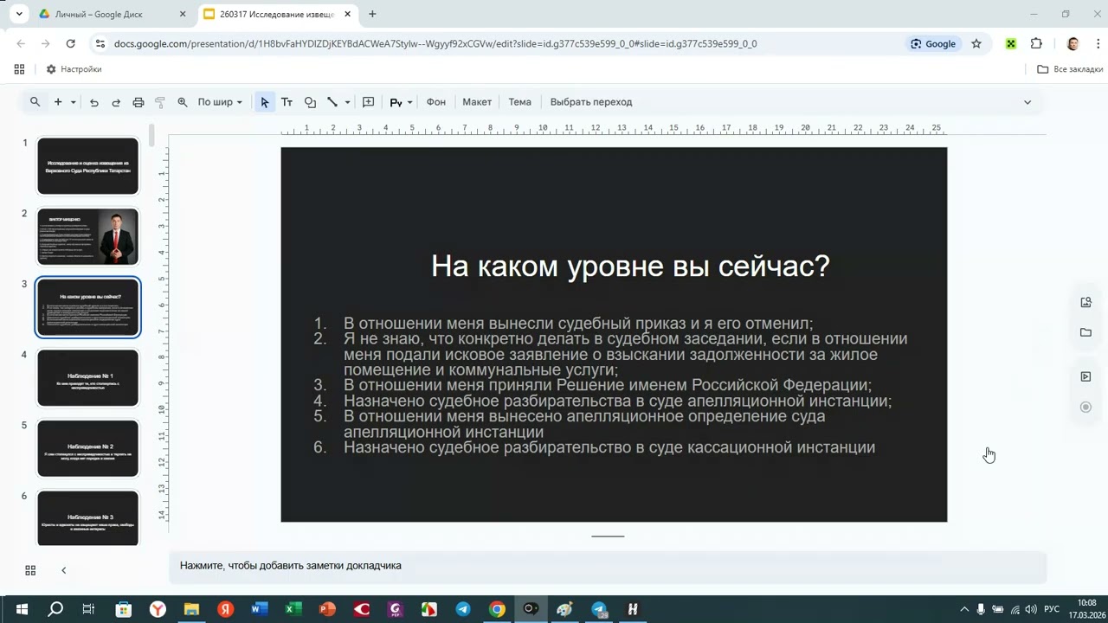Screen dimensions: 1108x623
Task: Click the first side panel image icon
Action: click(x=1085, y=302)
